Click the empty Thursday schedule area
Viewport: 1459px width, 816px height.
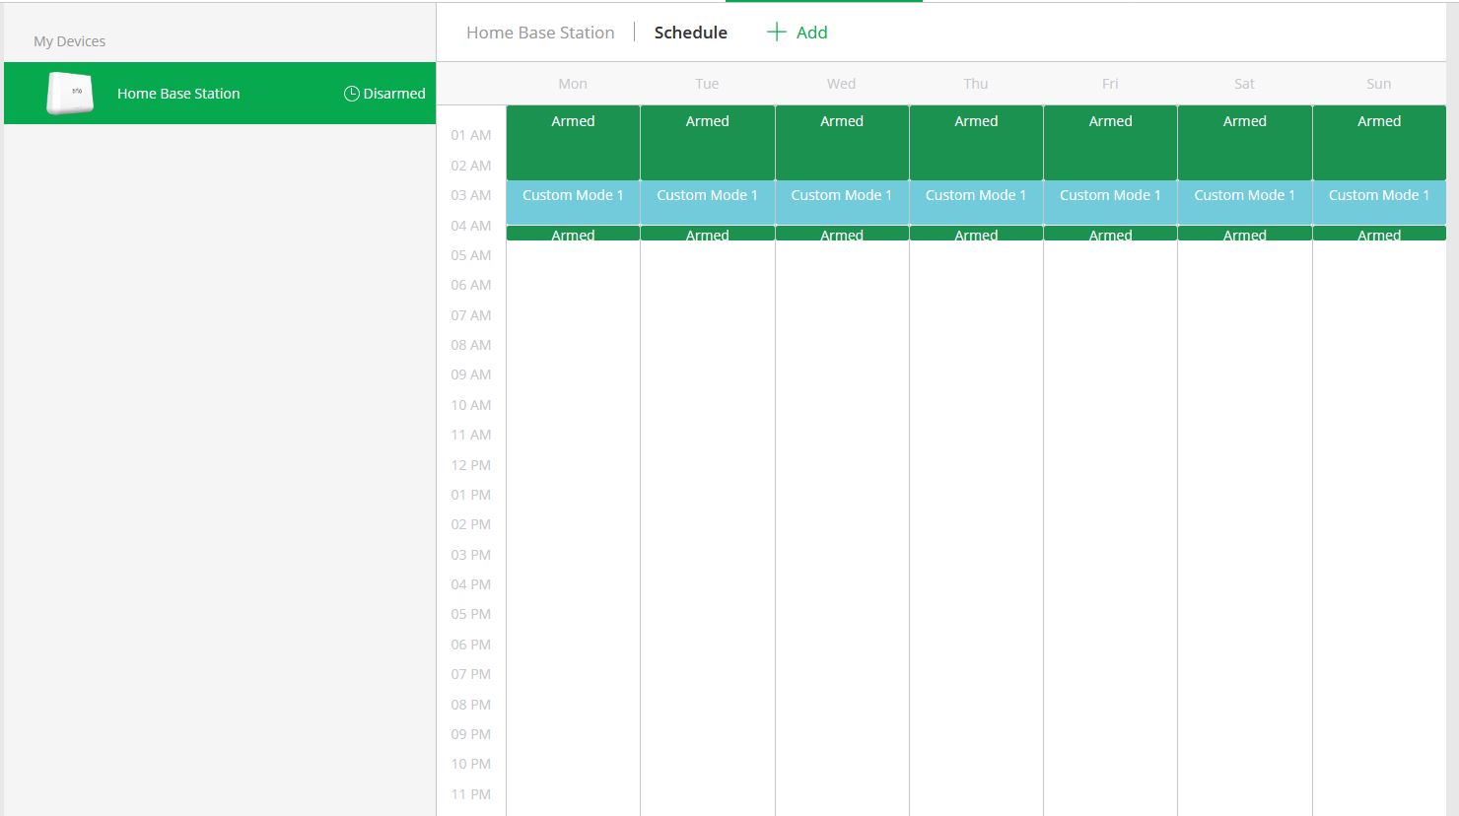976,493
